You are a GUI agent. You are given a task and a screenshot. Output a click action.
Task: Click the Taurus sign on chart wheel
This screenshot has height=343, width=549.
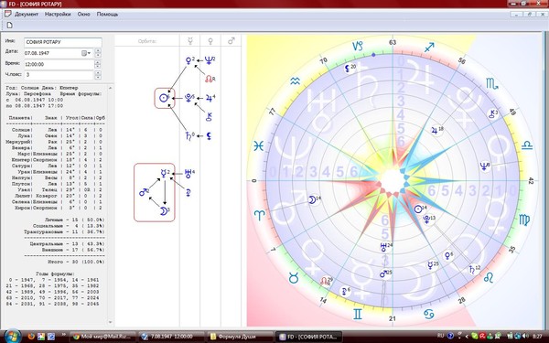[294, 278]
